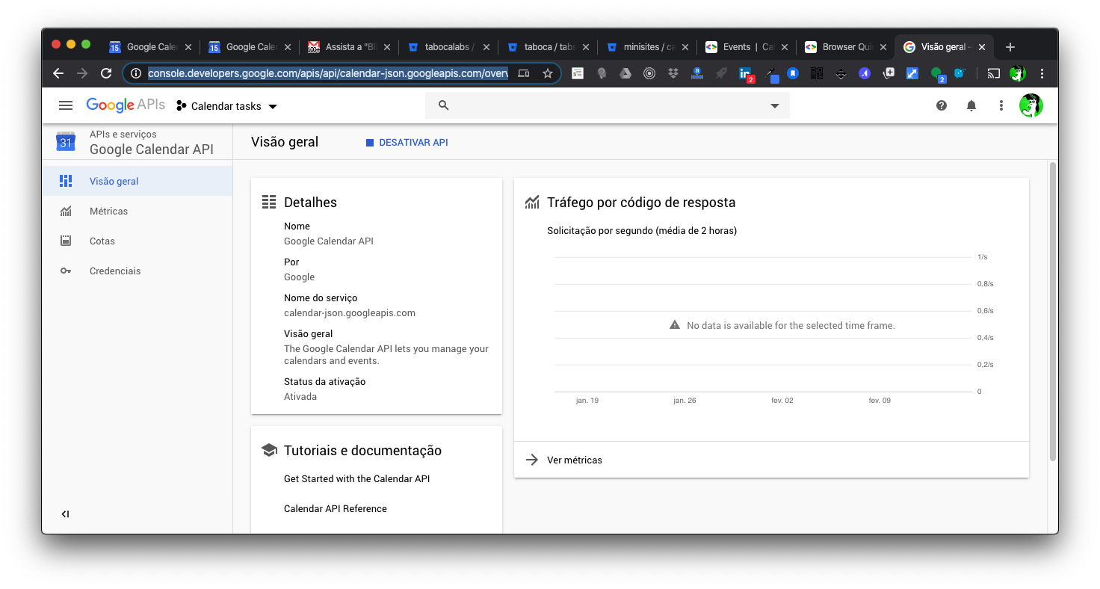Go back with the browser back arrow

pos(58,73)
